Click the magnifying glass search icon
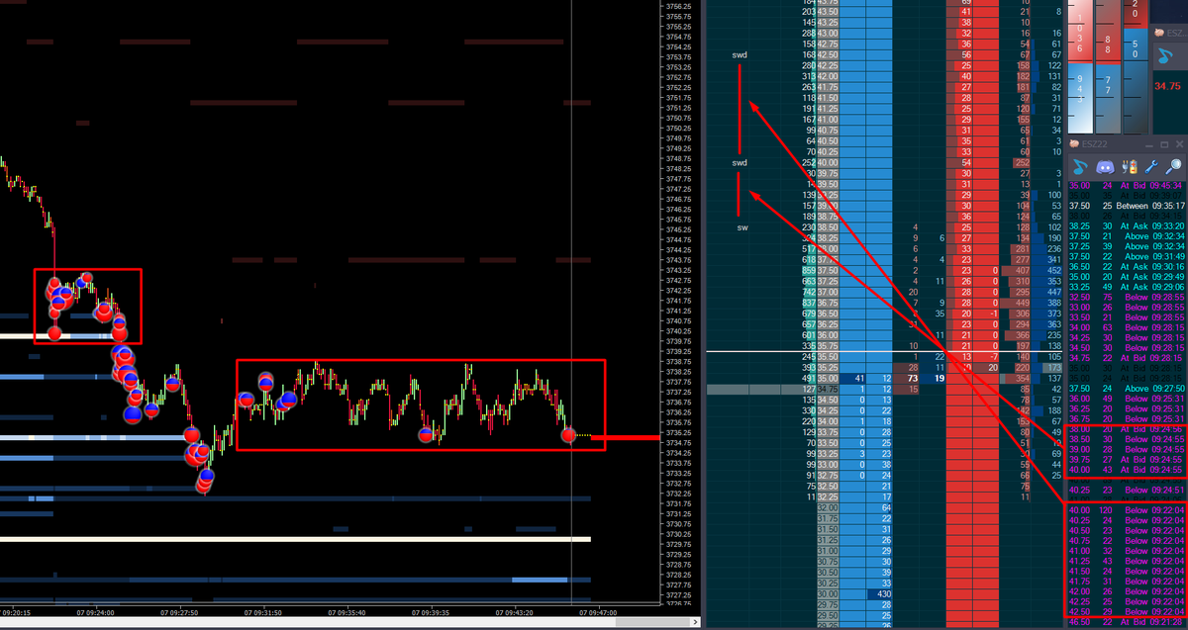The height and width of the screenshot is (630, 1188). pos(1173,167)
